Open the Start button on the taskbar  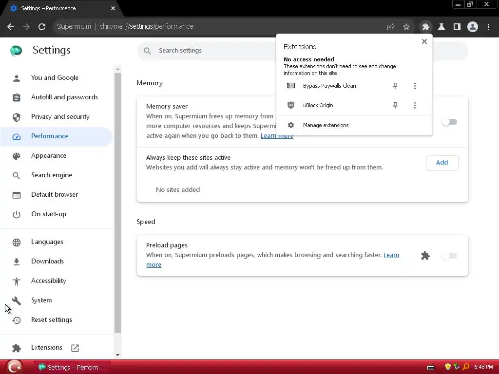point(15,367)
